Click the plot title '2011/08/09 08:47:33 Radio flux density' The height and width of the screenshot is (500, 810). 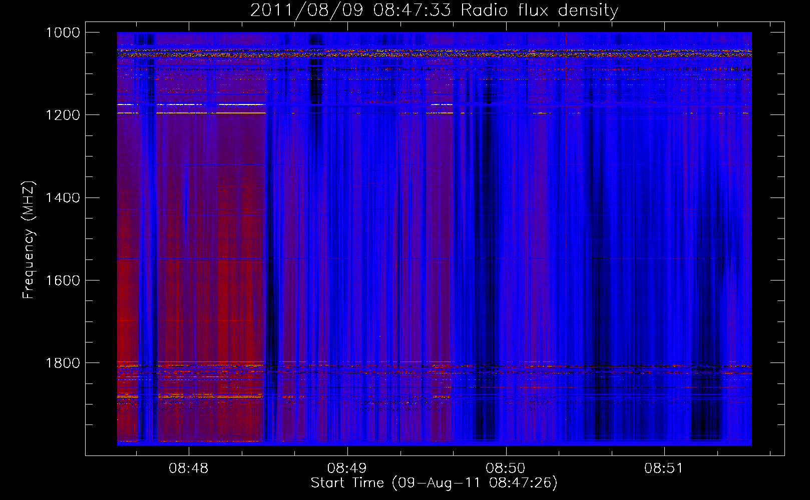(434, 10)
